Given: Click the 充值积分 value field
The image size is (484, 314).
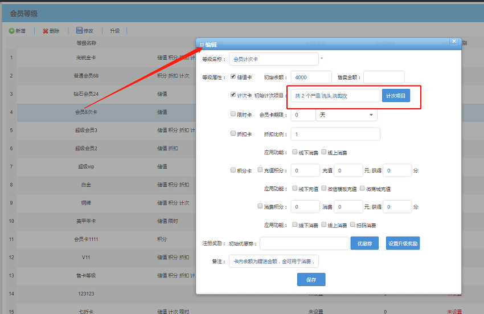Looking at the screenshot, I should click(x=305, y=170).
